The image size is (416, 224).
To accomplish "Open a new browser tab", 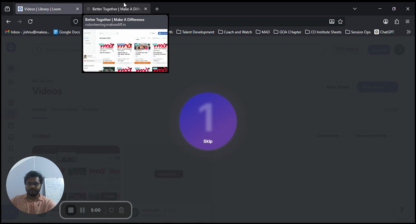I will 157,9.
